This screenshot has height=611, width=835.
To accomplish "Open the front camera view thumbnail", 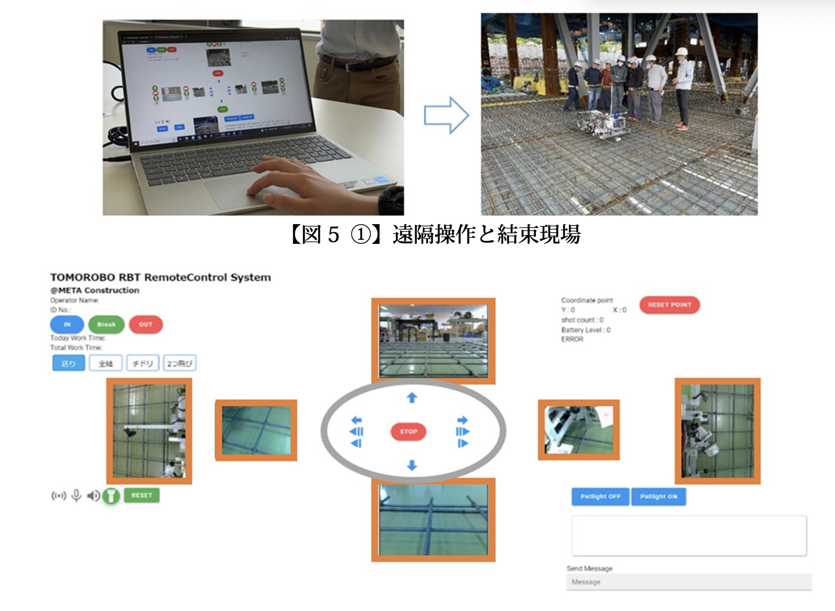I will tap(433, 341).
